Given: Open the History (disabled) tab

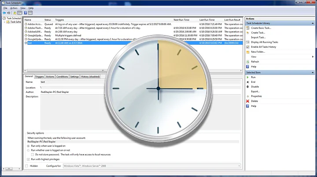Looking at the screenshot, I should click(90, 77).
